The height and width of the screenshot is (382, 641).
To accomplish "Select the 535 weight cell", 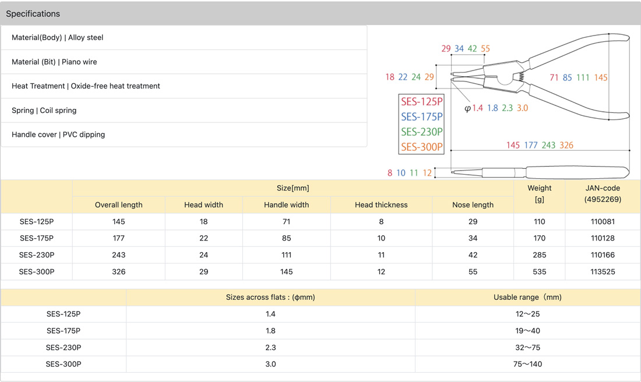I will [539, 271].
